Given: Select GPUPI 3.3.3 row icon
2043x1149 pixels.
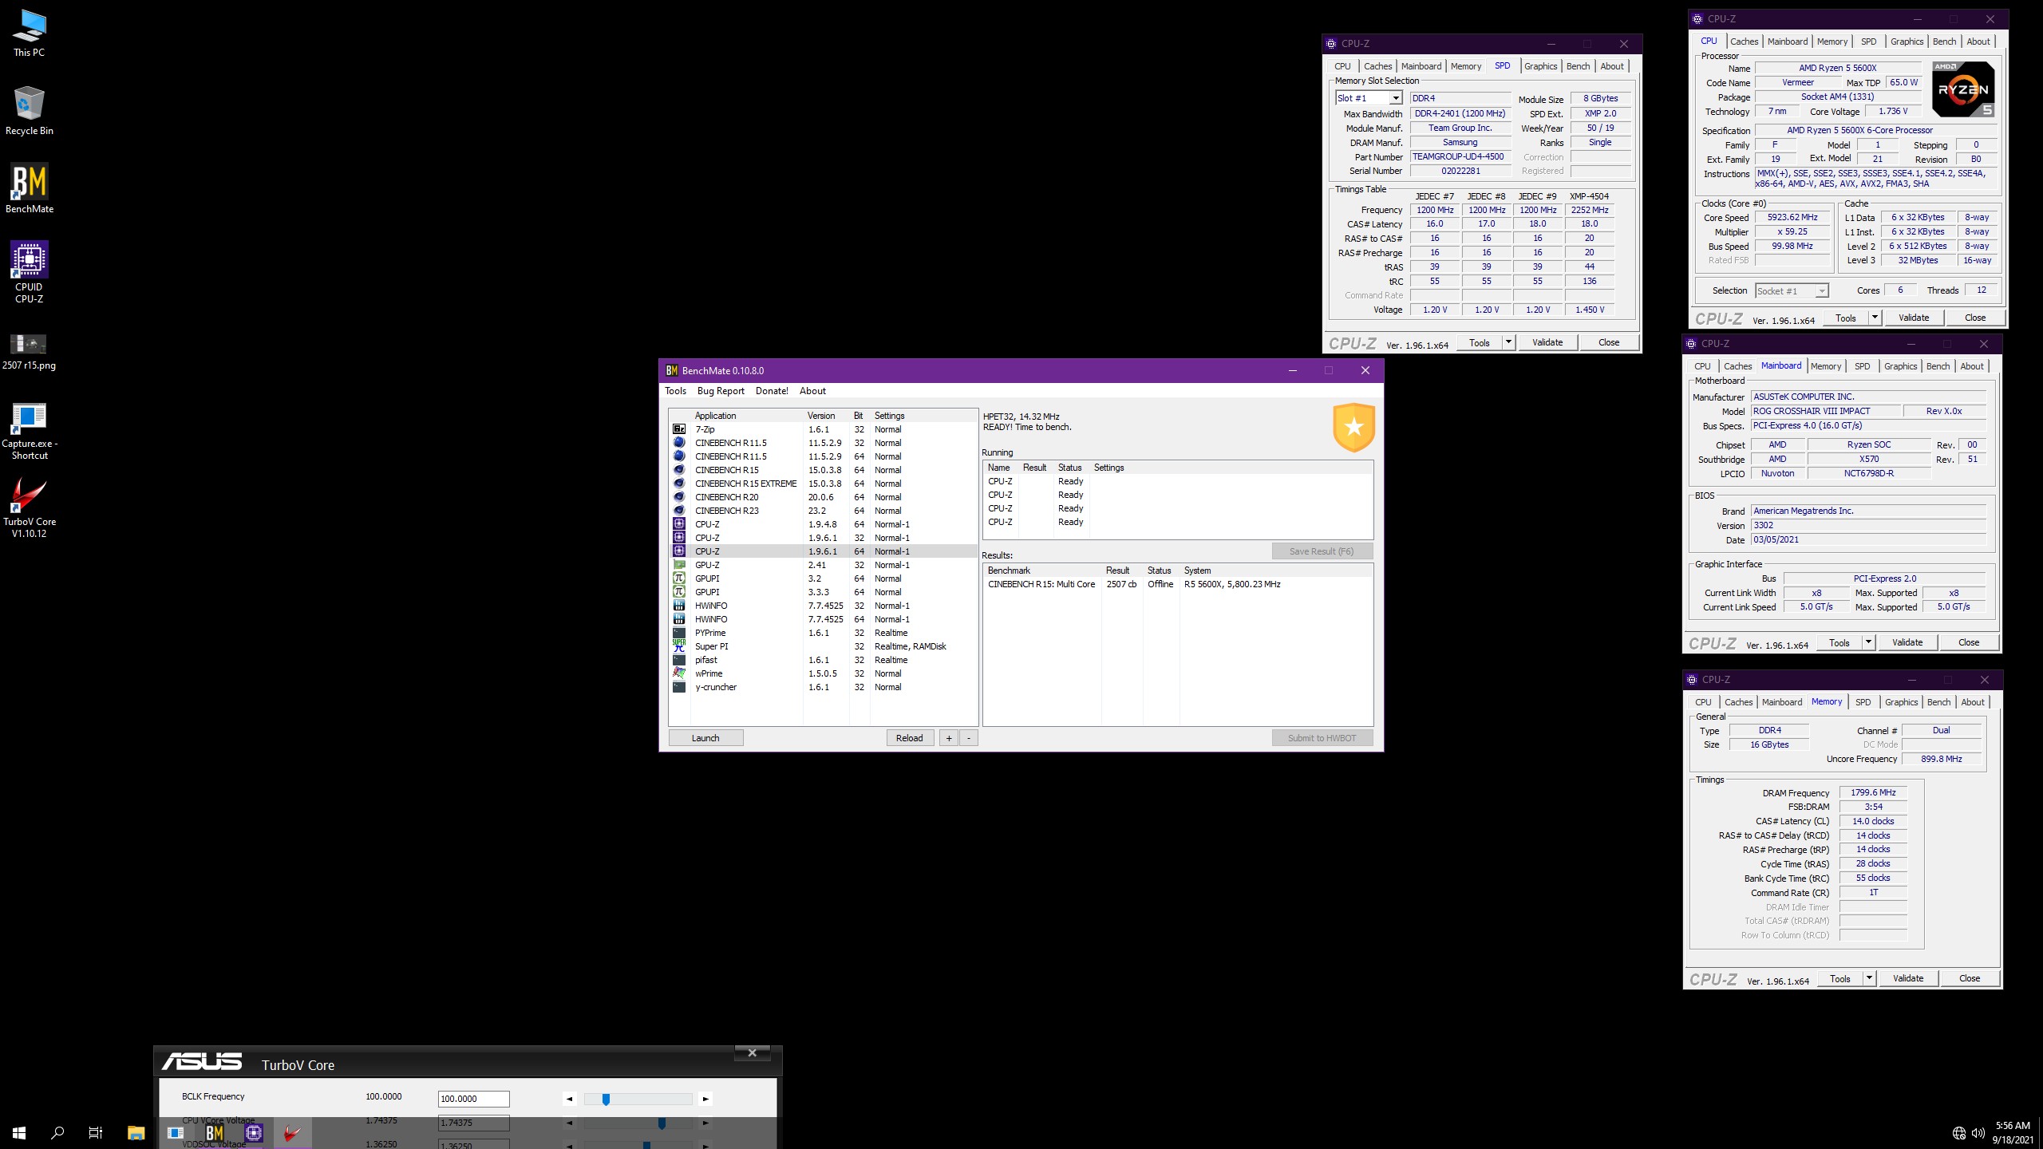Looking at the screenshot, I should point(679,592).
